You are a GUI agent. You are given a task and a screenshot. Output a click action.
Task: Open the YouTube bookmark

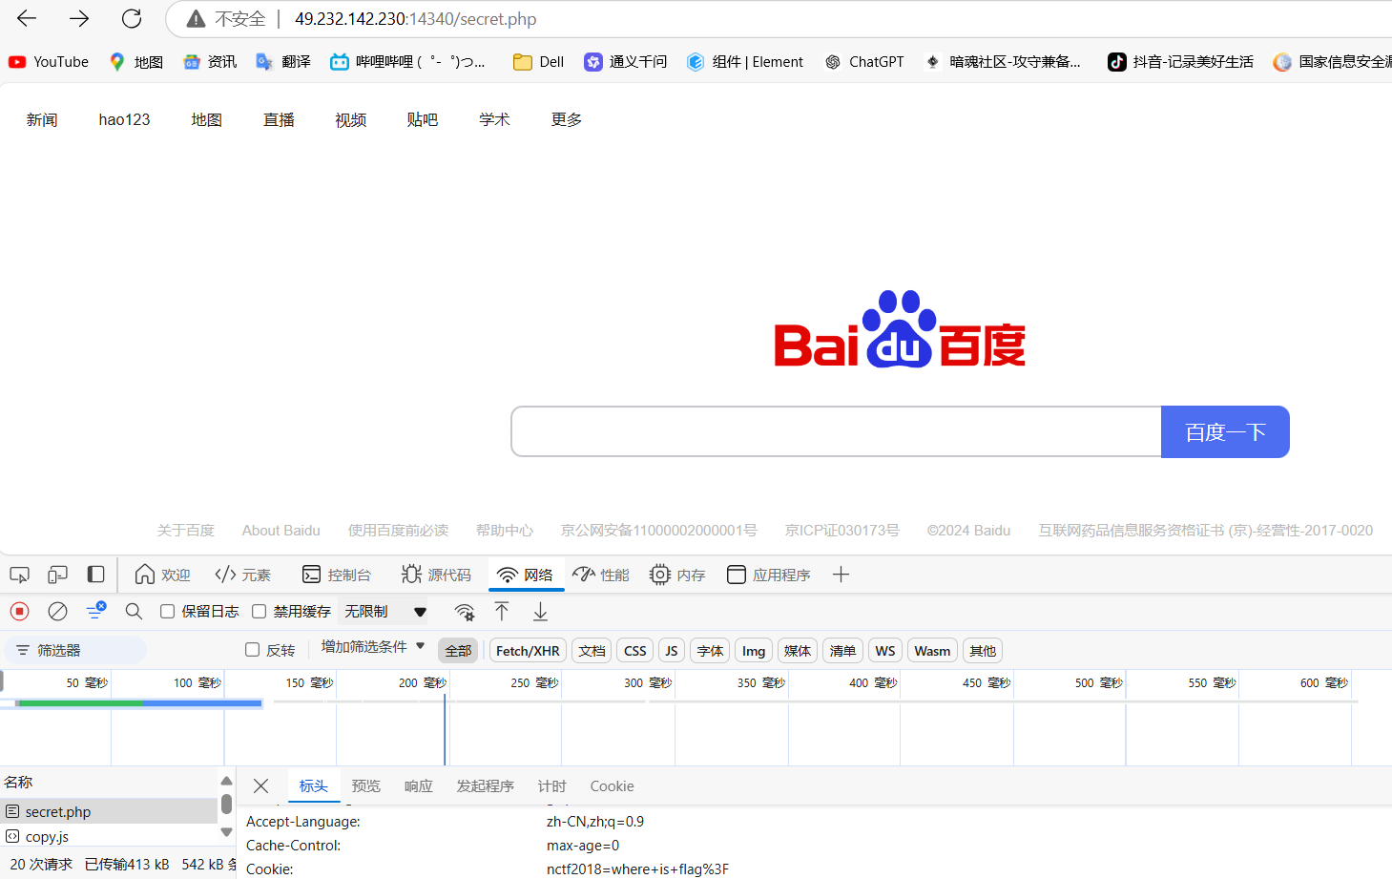[49, 62]
